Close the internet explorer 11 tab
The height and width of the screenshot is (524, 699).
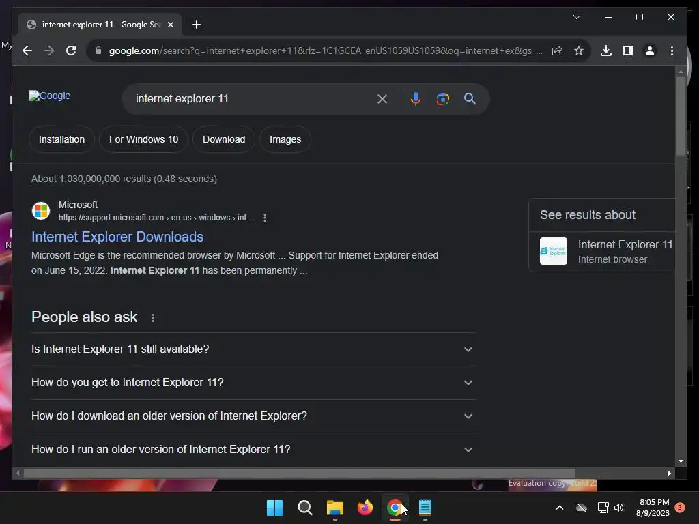tap(170, 25)
